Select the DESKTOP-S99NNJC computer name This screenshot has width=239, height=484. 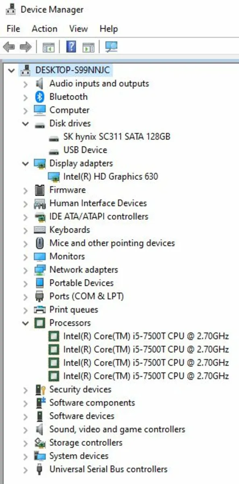coord(73,70)
